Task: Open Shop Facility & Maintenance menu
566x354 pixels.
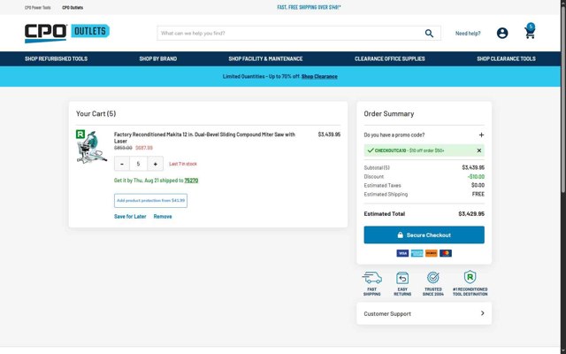Action: click(x=265, y=59)
